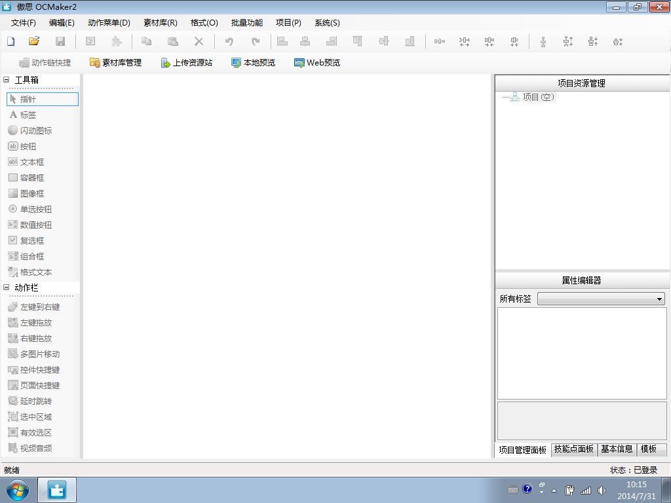Select the 容器框 container tool
The width and height of the screenshot is (671, 503).
(26, 177)
